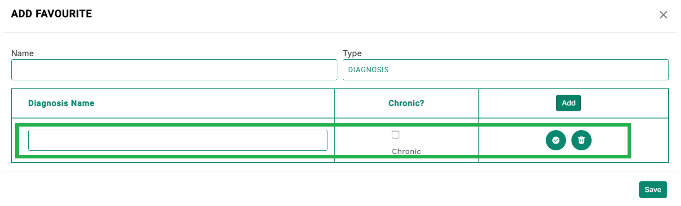The height and width of the screenshot is (206, 681).
Task: Close the Add Favourite dialog
Action: 663,15
